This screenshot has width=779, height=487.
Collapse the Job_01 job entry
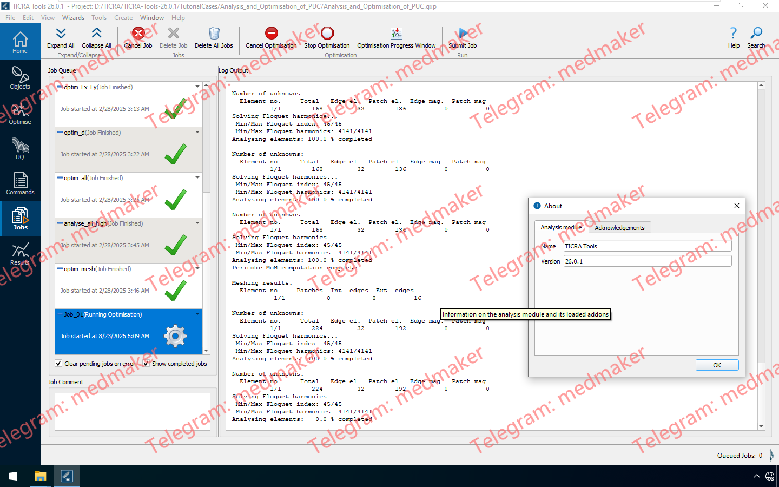click(60, 314)
